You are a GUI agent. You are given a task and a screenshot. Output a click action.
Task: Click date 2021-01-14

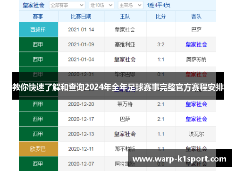tap(81, 30)
